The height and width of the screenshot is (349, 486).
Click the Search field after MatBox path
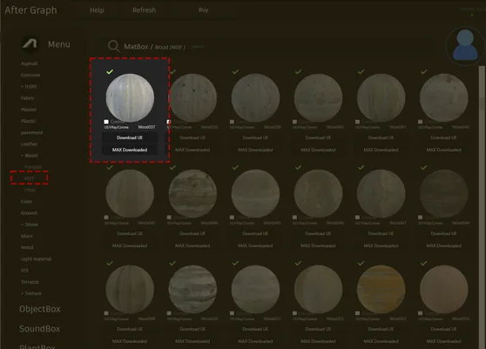198,47
